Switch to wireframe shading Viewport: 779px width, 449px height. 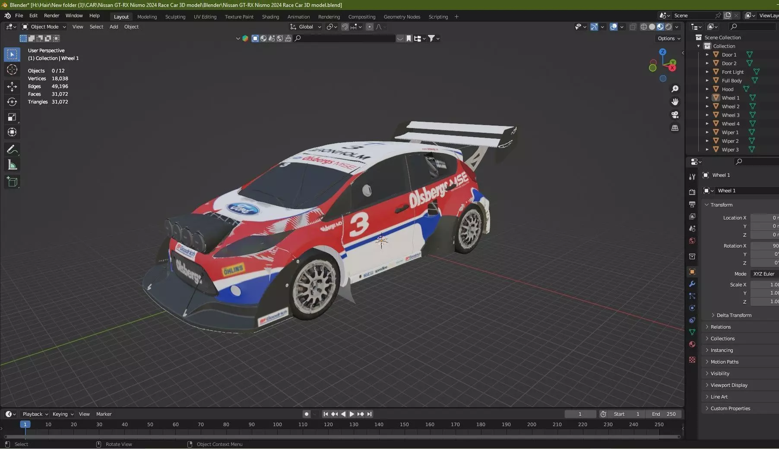643,27
